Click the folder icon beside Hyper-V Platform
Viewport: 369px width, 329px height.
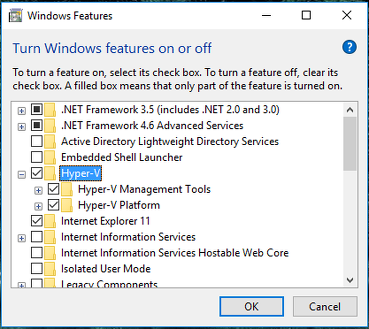coord(67,205)
